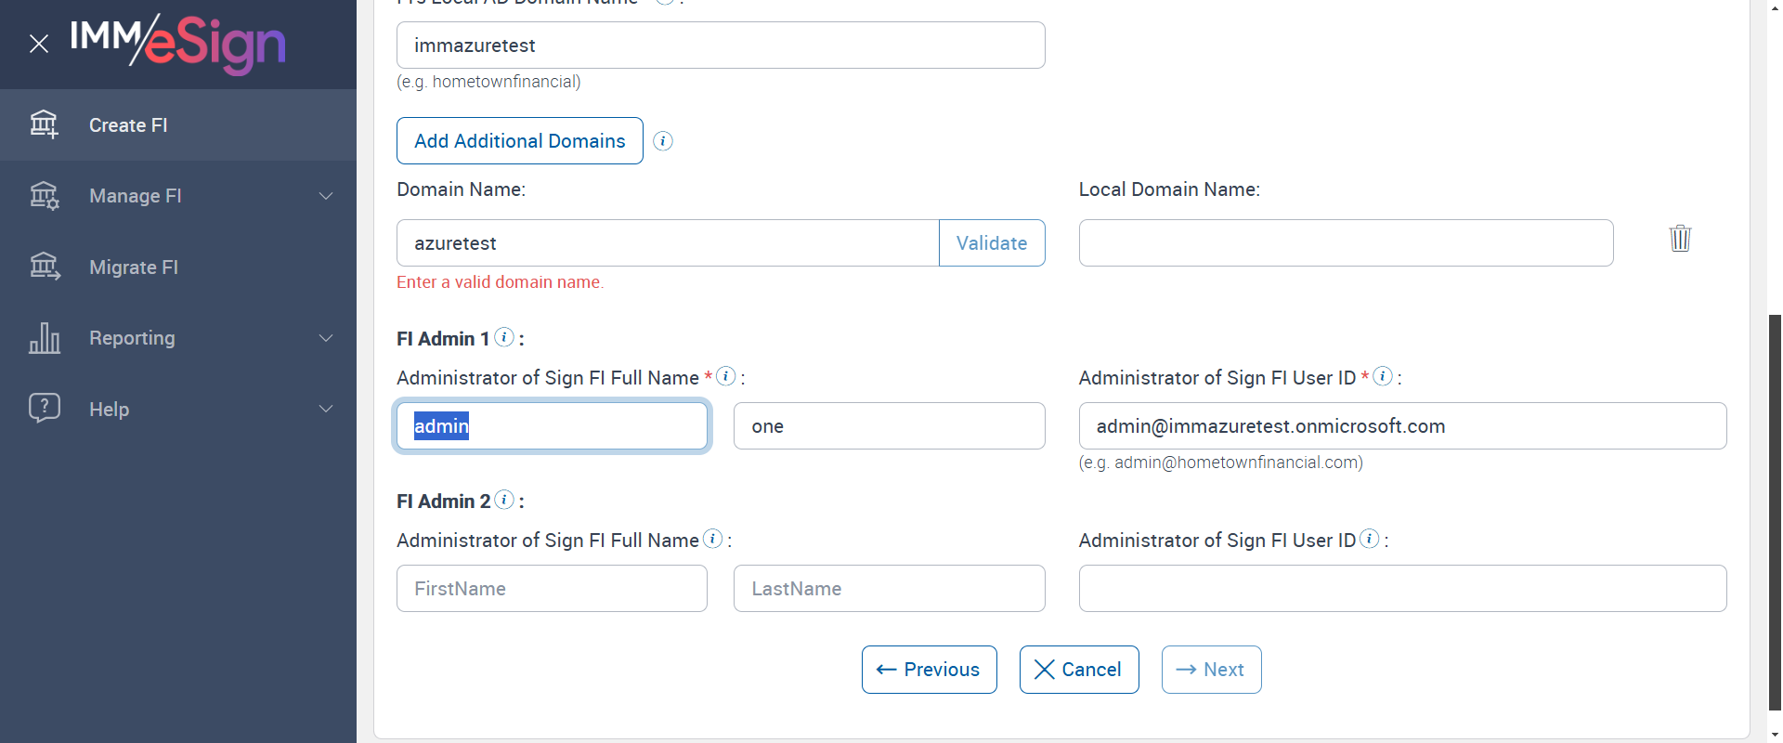1783x743 pixels.
Task: Expand the Reporting menu chevron
Action: pyautogui.click(x=326, y=338)
